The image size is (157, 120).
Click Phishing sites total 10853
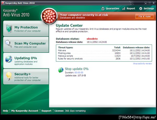[117, 53]
